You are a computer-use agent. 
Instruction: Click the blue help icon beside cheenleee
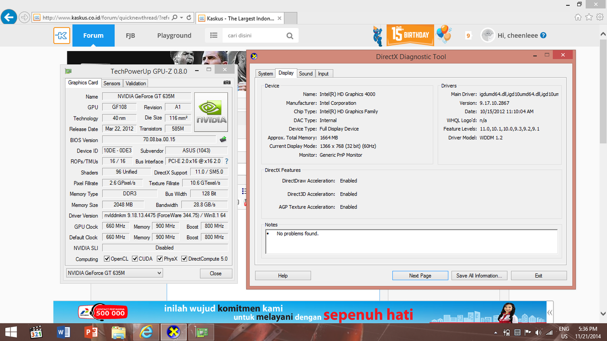(543, 36)
